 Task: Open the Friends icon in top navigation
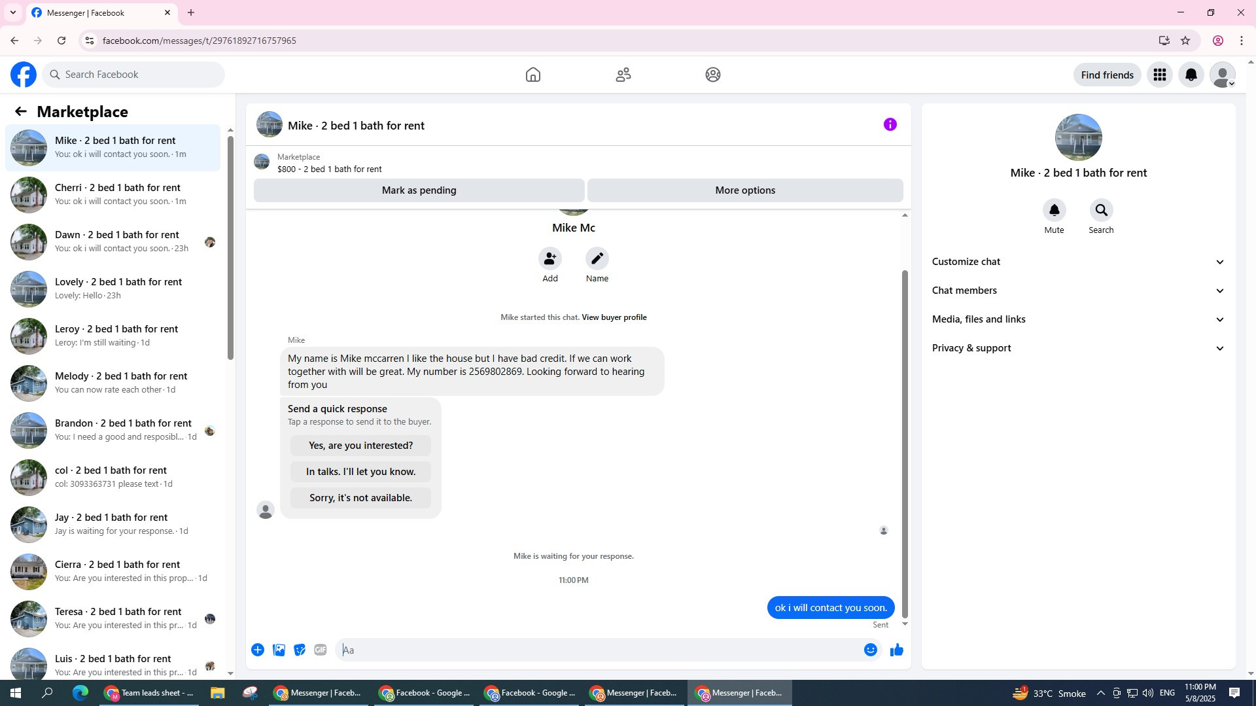(623, 75)
